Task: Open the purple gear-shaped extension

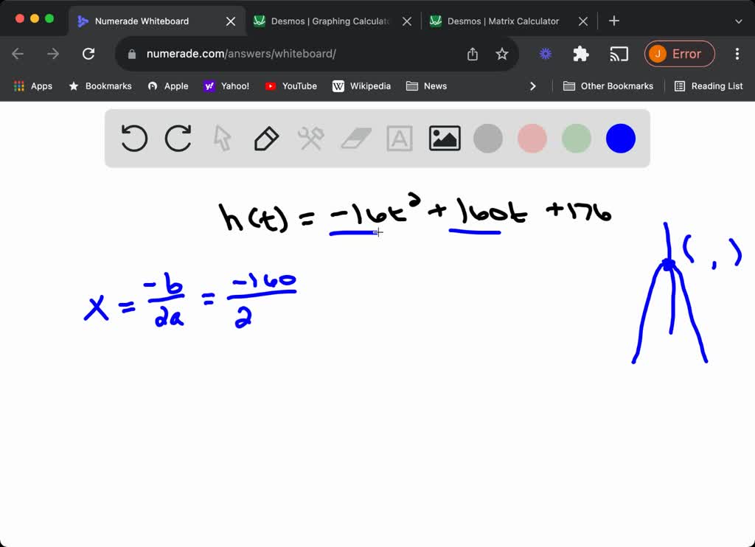Action: click(x=546, y=54)
